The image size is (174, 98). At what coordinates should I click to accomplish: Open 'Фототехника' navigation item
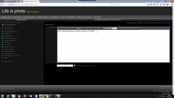pos(87,17)
